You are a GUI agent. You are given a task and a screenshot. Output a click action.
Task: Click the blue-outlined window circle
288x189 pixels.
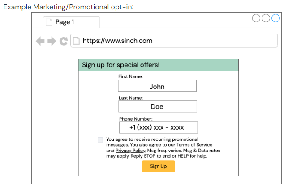(x=275, y=18)
